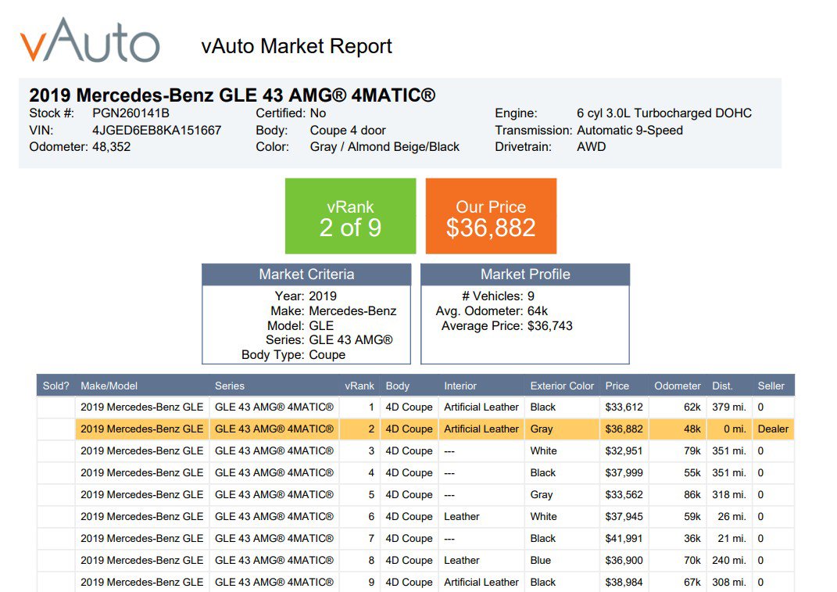Click the Price column header
Viewport: 837px width, 592px height.
[x=617, y=386]
